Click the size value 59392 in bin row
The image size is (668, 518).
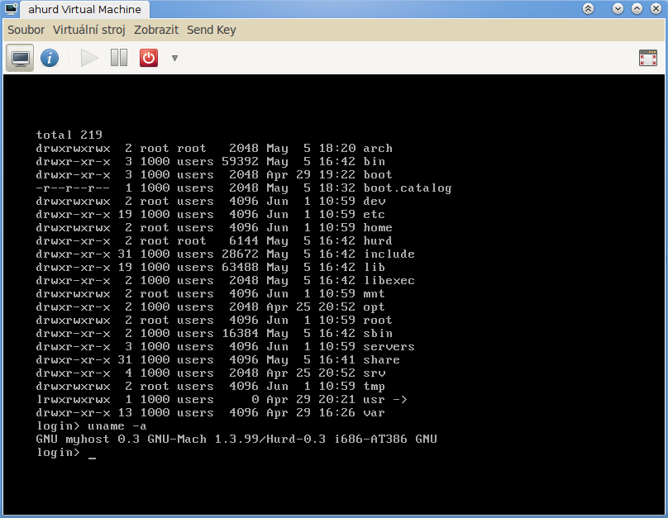pos(240,161)
